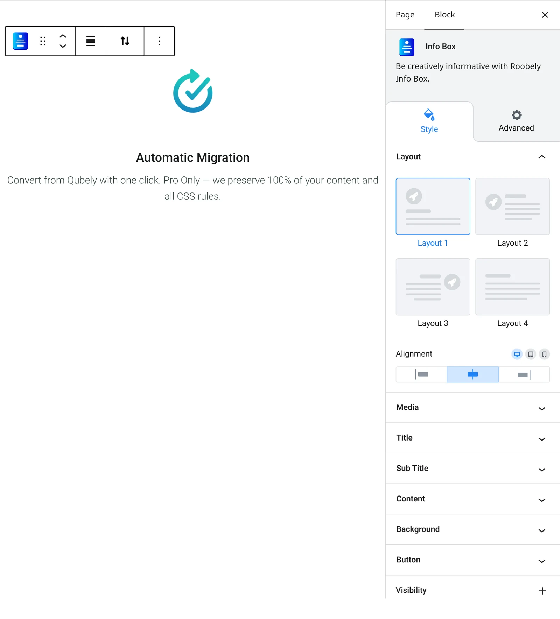Select mobile device for Alignment
This screenshot has width=560, height=619.
544,354
